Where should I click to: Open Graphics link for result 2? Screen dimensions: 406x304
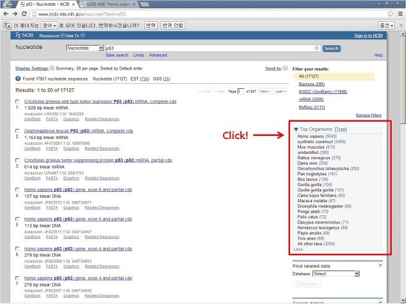point(71,149)
